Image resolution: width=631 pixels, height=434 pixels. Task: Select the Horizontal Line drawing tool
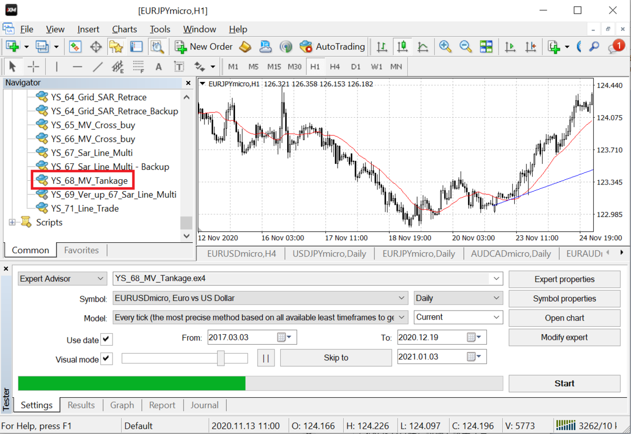pyautogui.click(x=77, y=67)
